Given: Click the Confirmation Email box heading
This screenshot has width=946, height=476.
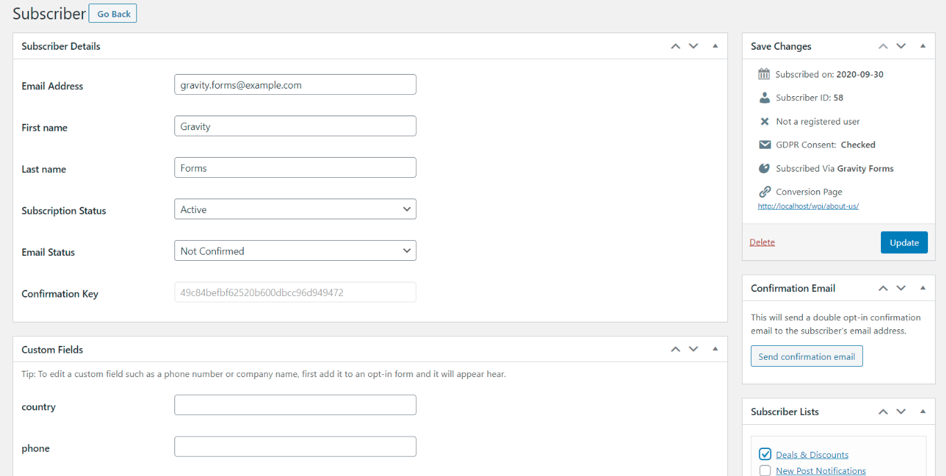Looking at the screenshot, I should [x=793, y=289].
